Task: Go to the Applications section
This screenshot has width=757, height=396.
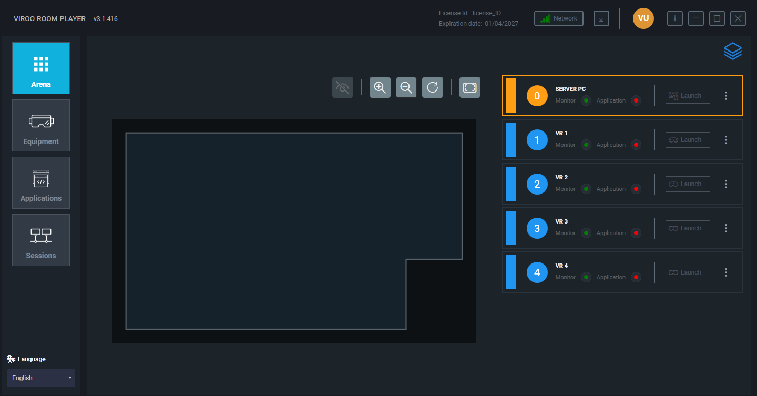Action: (41, 182)
